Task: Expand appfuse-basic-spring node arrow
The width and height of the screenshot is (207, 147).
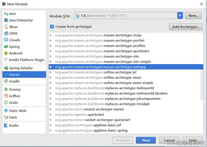Action: (x=51, y=130)
